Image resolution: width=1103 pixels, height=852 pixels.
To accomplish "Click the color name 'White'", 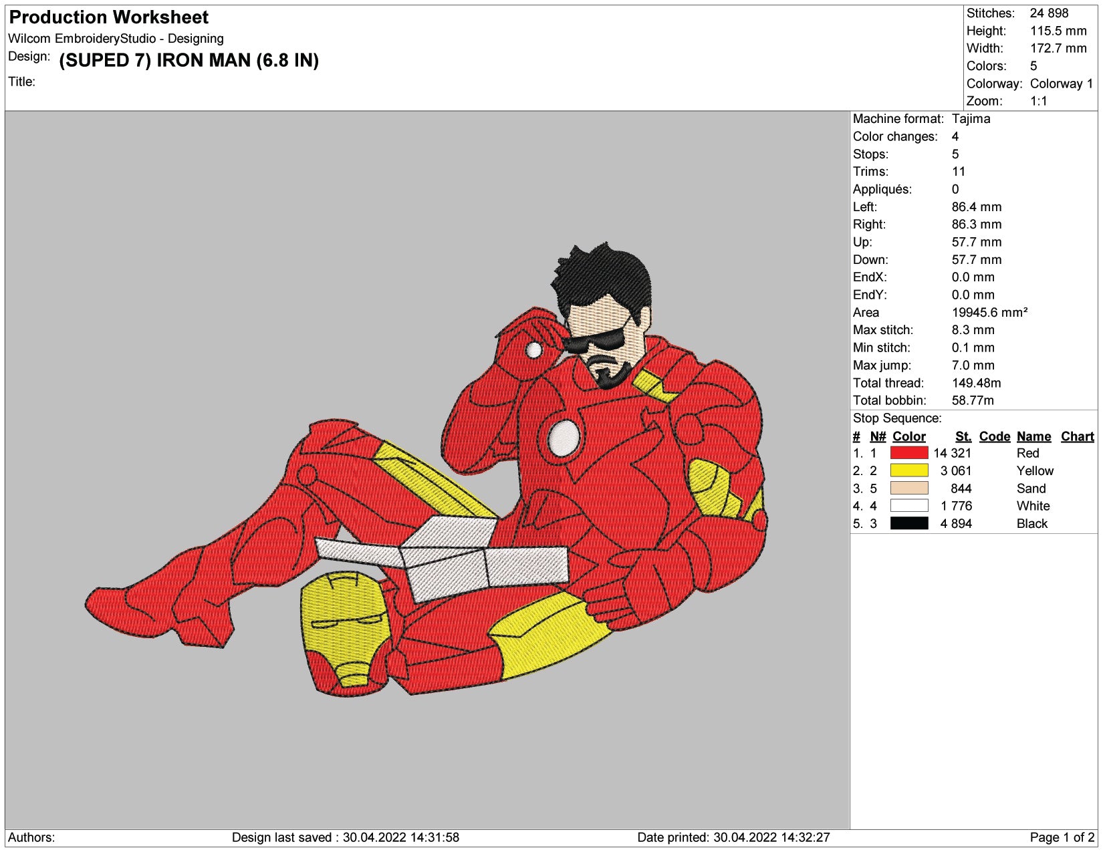I will pos(1033,506).
